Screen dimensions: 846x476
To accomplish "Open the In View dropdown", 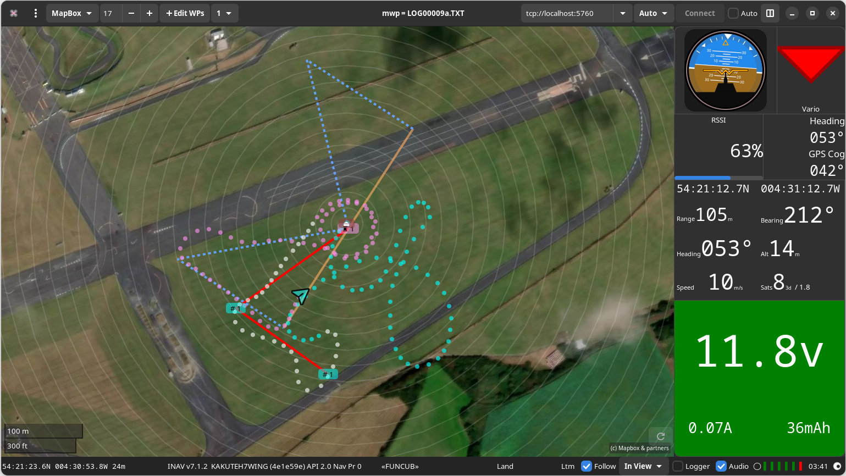I will pyautogui.click(x=644, y=466).
